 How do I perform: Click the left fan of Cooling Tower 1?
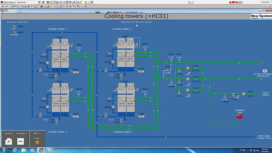tap(56, 44)
